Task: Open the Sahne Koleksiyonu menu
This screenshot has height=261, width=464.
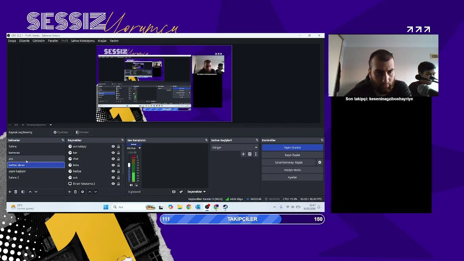Action: click(x=83, y=41)
